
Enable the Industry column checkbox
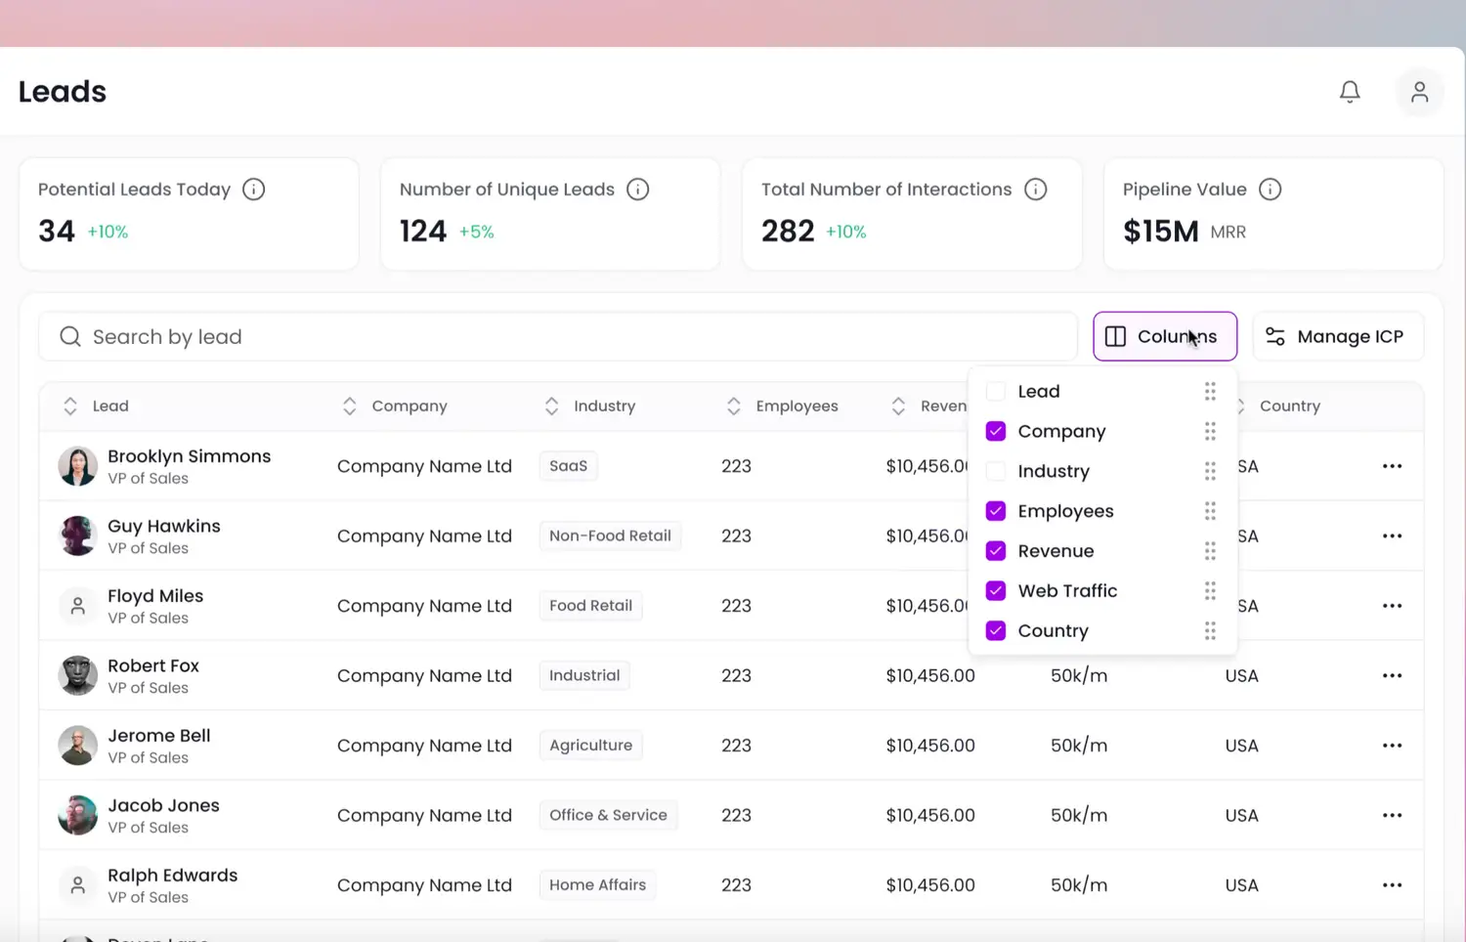point(996,471)
